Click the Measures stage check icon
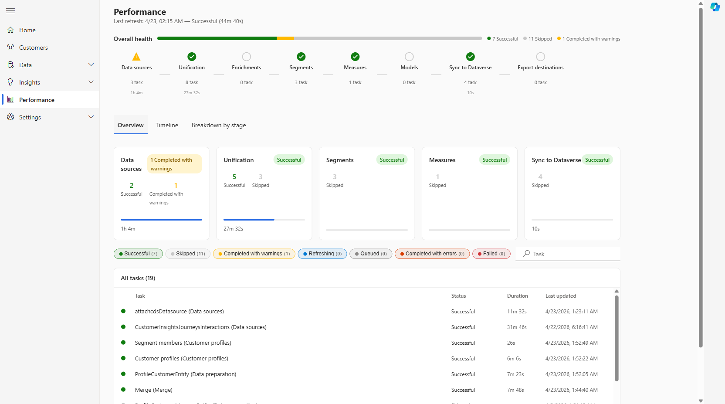The image size is (725, 404). tap(355, 57)
